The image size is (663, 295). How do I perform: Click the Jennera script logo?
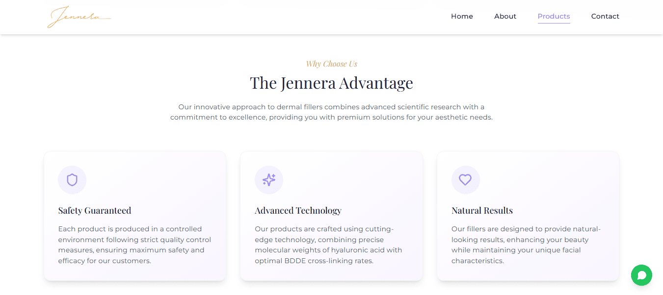tap(79, 17)
